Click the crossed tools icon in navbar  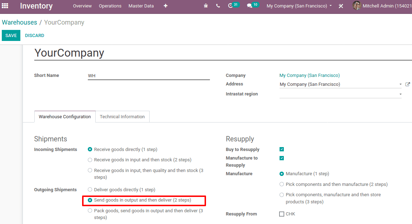341,6
